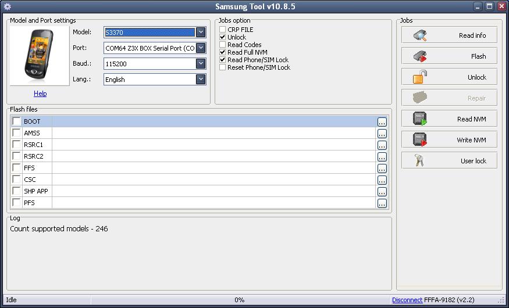Tick the CSC flash file checkbox
509x308 pixels.
pos(16,180)
